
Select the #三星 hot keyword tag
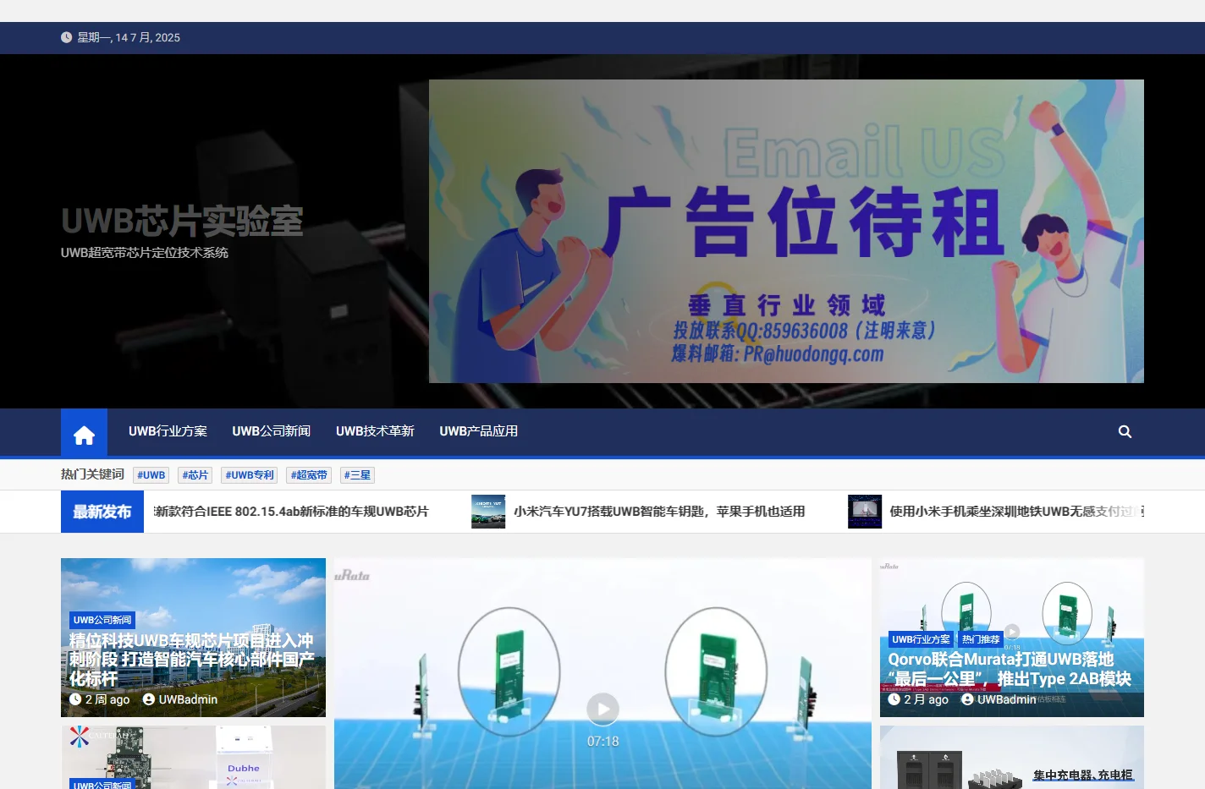357,475
